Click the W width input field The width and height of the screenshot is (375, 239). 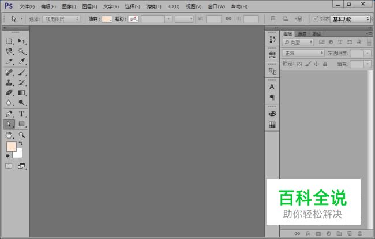[x=213, y=19]
